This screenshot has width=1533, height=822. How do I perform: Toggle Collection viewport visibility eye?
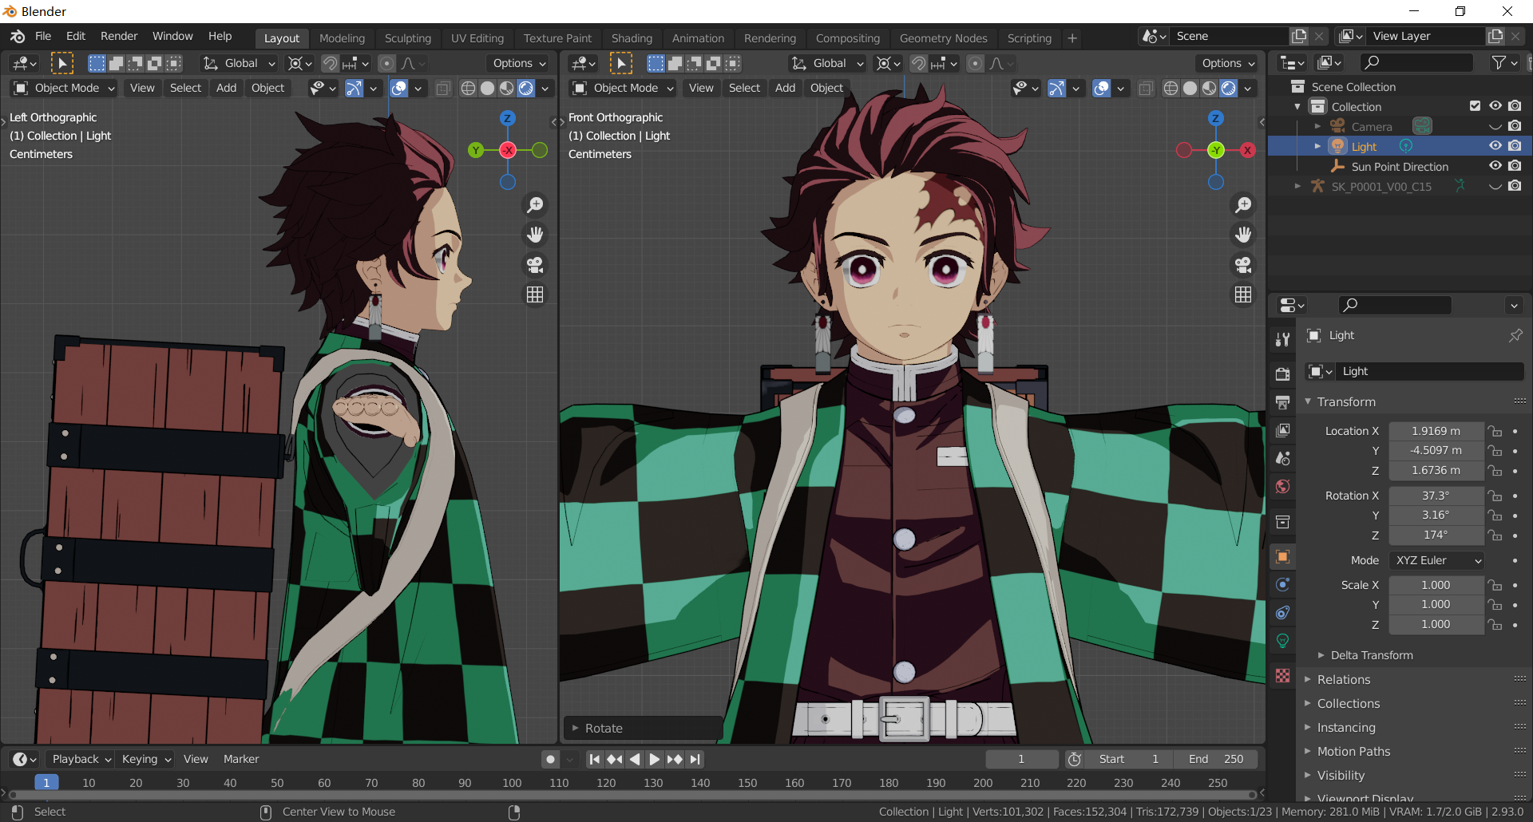click(x=1495, y=106)
